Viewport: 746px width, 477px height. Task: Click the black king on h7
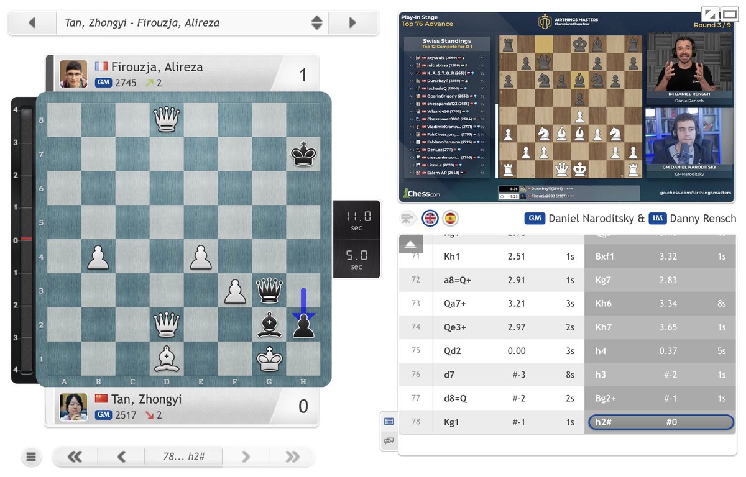(x=303, y=154)
